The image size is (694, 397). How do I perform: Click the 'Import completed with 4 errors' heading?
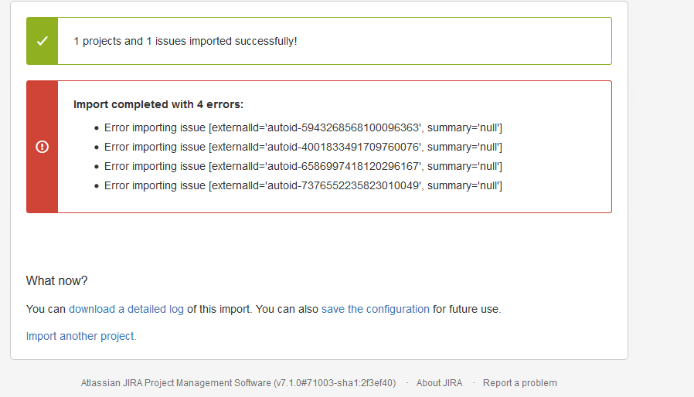pyautogui.click(x=158, y=104)
